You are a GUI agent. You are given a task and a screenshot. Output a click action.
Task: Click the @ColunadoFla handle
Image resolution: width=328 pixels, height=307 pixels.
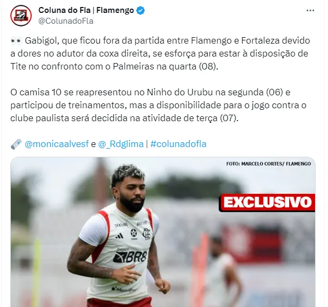(66, 21)
